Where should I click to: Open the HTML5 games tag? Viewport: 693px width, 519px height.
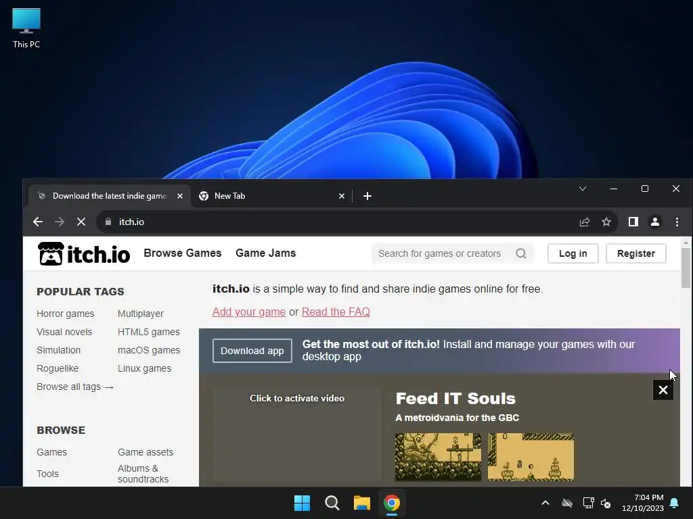pyautogui.click(x=148, y=332)
